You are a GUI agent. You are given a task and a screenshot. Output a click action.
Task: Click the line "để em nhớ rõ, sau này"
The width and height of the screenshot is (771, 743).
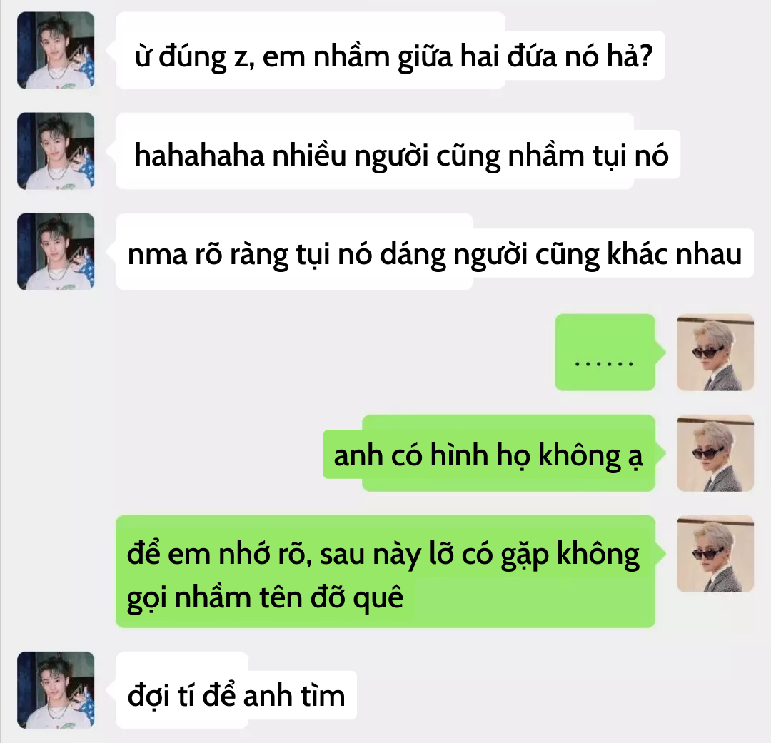(383, 554)
